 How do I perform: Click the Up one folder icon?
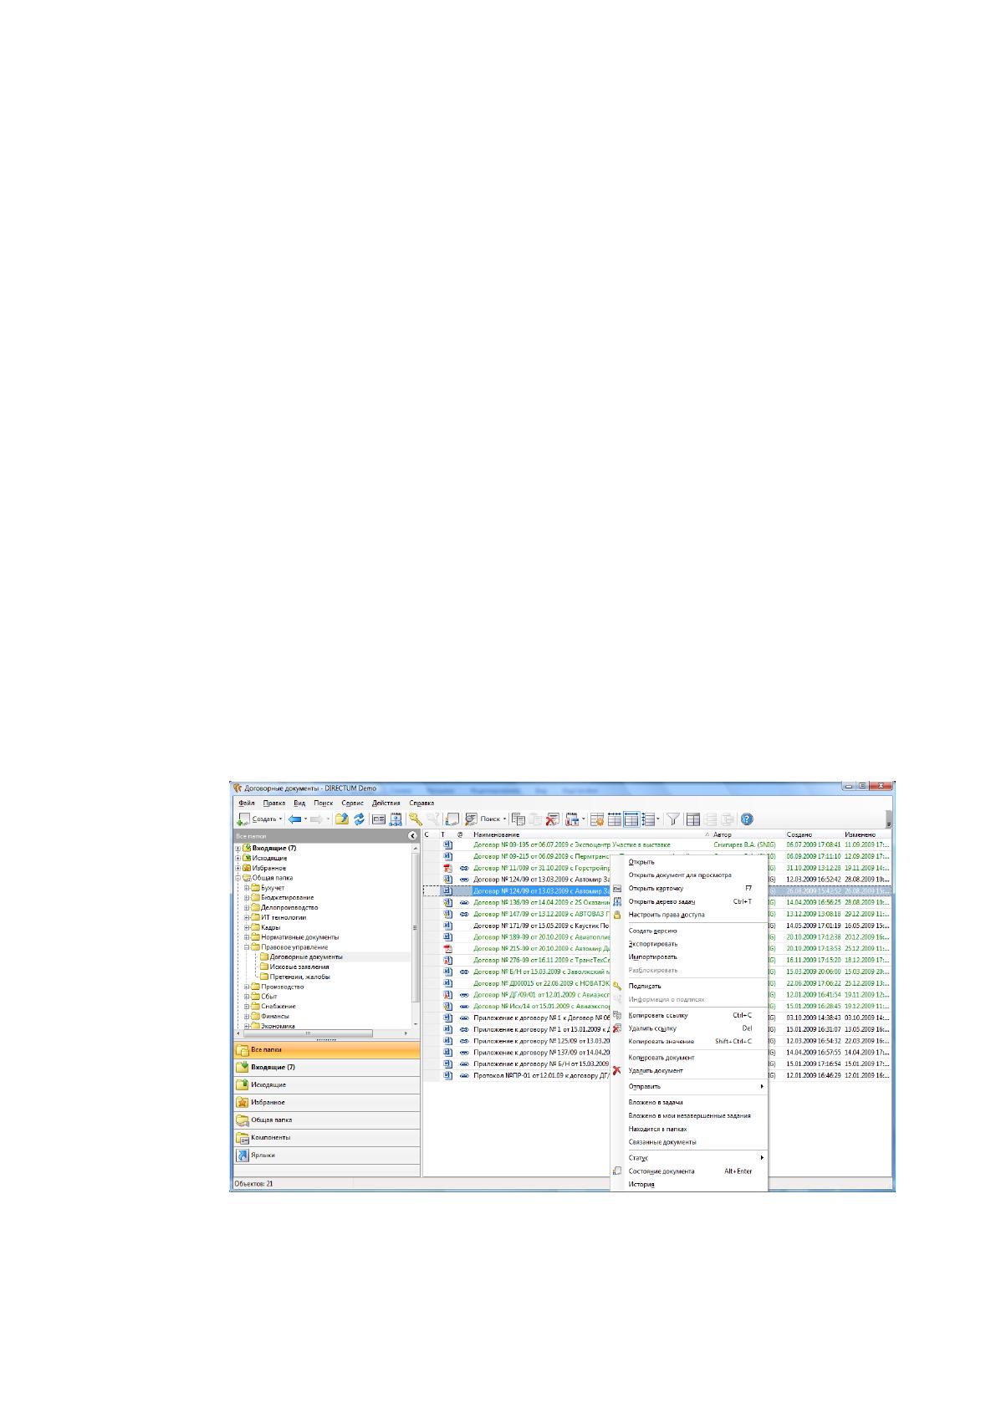[x=342, y=819]
